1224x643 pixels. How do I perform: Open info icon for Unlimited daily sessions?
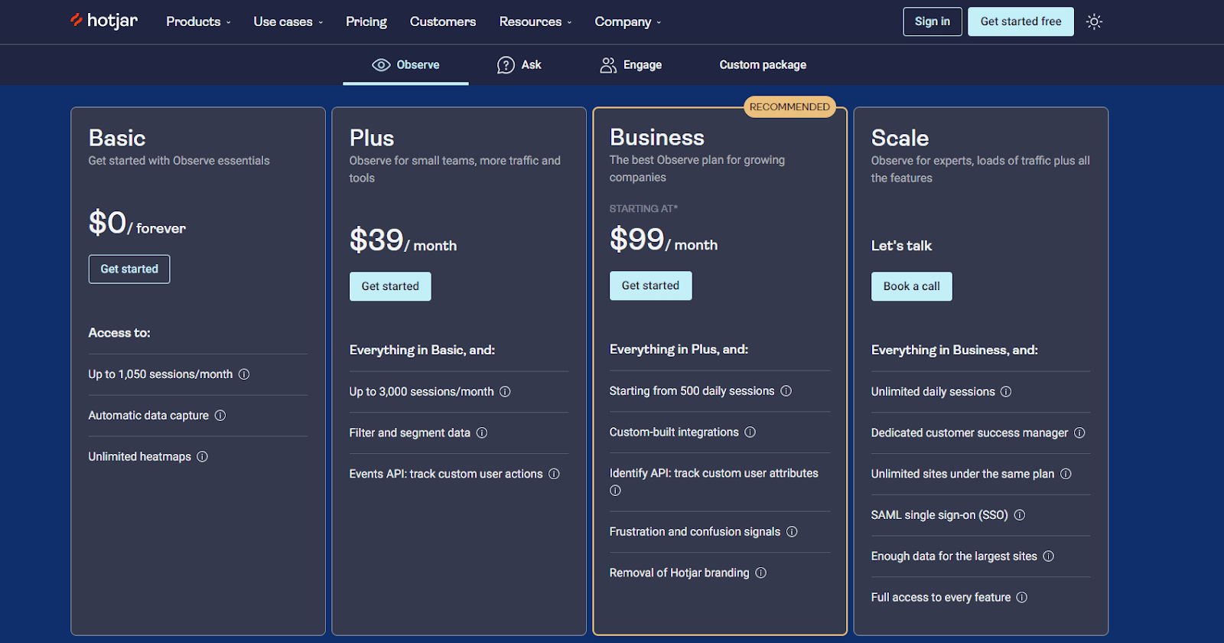pyautogui.click(x=1006, y=392)
